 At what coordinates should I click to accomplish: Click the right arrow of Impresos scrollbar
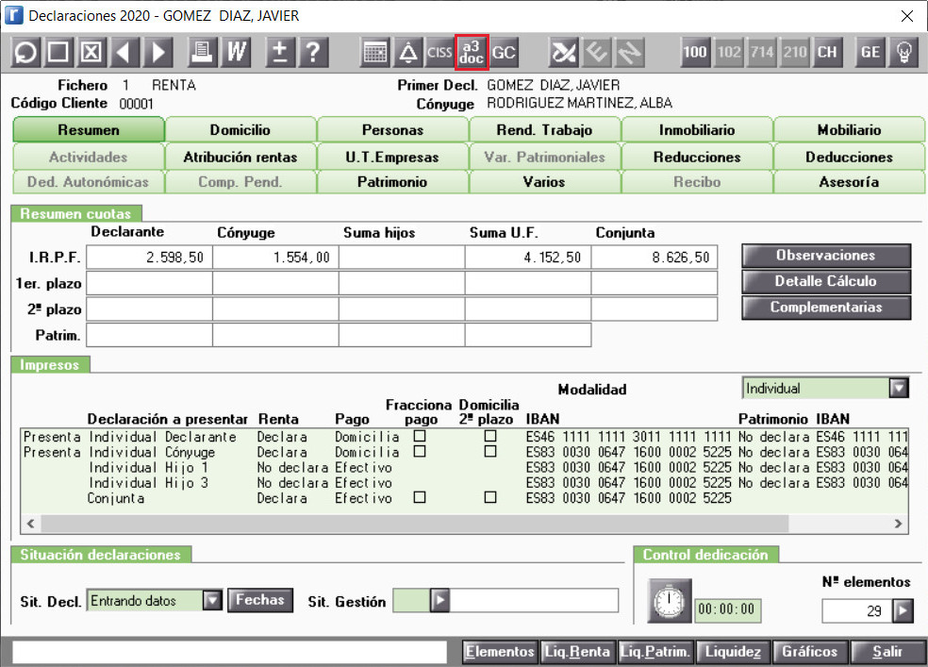click(x=899, y=524)
